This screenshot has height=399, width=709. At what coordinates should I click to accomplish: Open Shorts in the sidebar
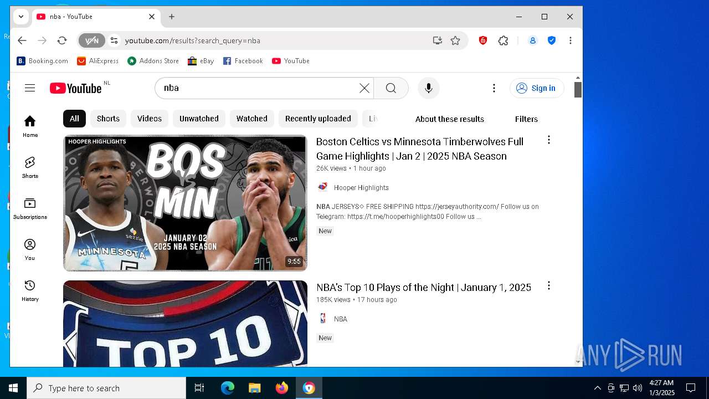coord(30,167)
